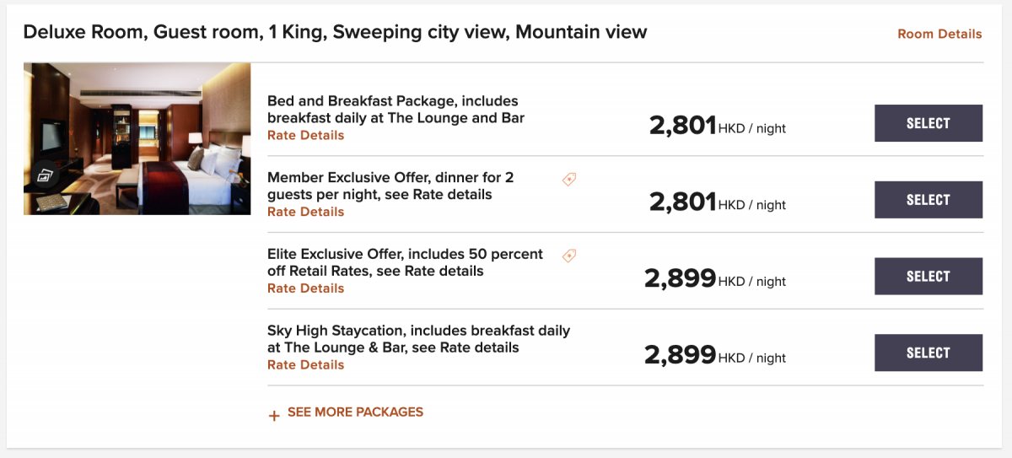
Task: Open the Room Details link
Action: tap(939, 35)
